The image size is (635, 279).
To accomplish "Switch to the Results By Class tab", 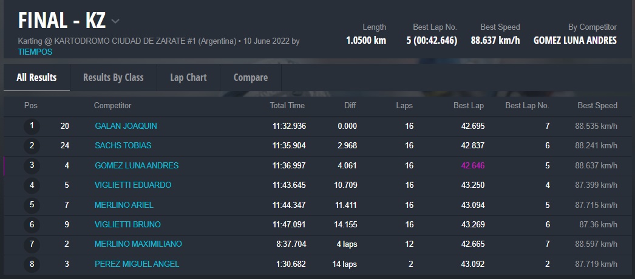I will 113,77.
